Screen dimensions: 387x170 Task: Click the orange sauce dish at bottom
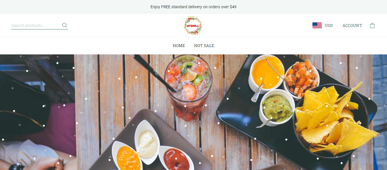coord(127,157)
